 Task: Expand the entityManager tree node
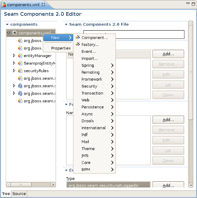(x=14, y=55)
